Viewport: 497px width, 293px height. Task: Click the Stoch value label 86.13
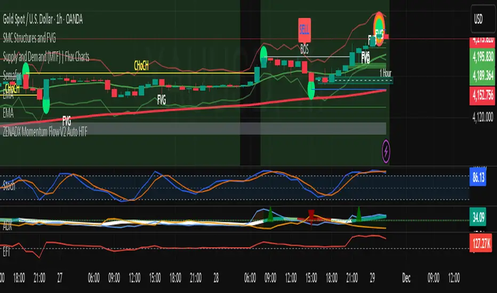(478, 177)
